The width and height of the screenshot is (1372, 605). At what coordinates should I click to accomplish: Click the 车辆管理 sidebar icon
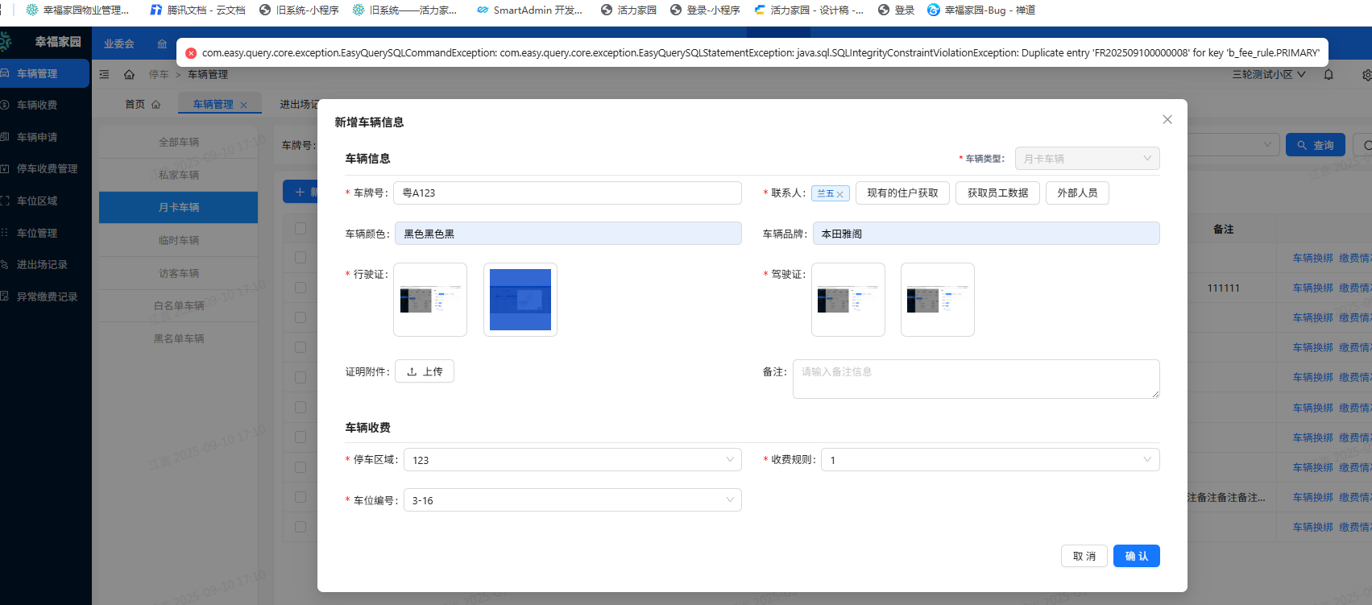(x=5, y=73)
